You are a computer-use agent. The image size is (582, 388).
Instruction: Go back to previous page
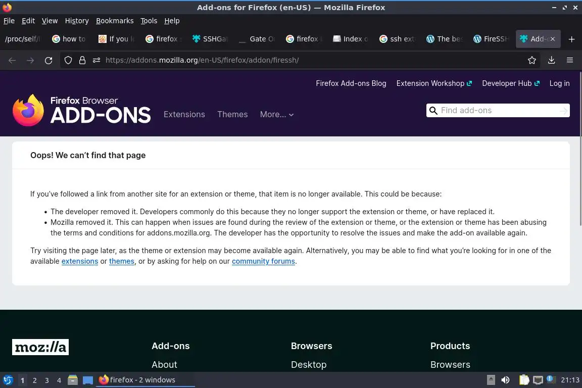(x=12, y=60)
